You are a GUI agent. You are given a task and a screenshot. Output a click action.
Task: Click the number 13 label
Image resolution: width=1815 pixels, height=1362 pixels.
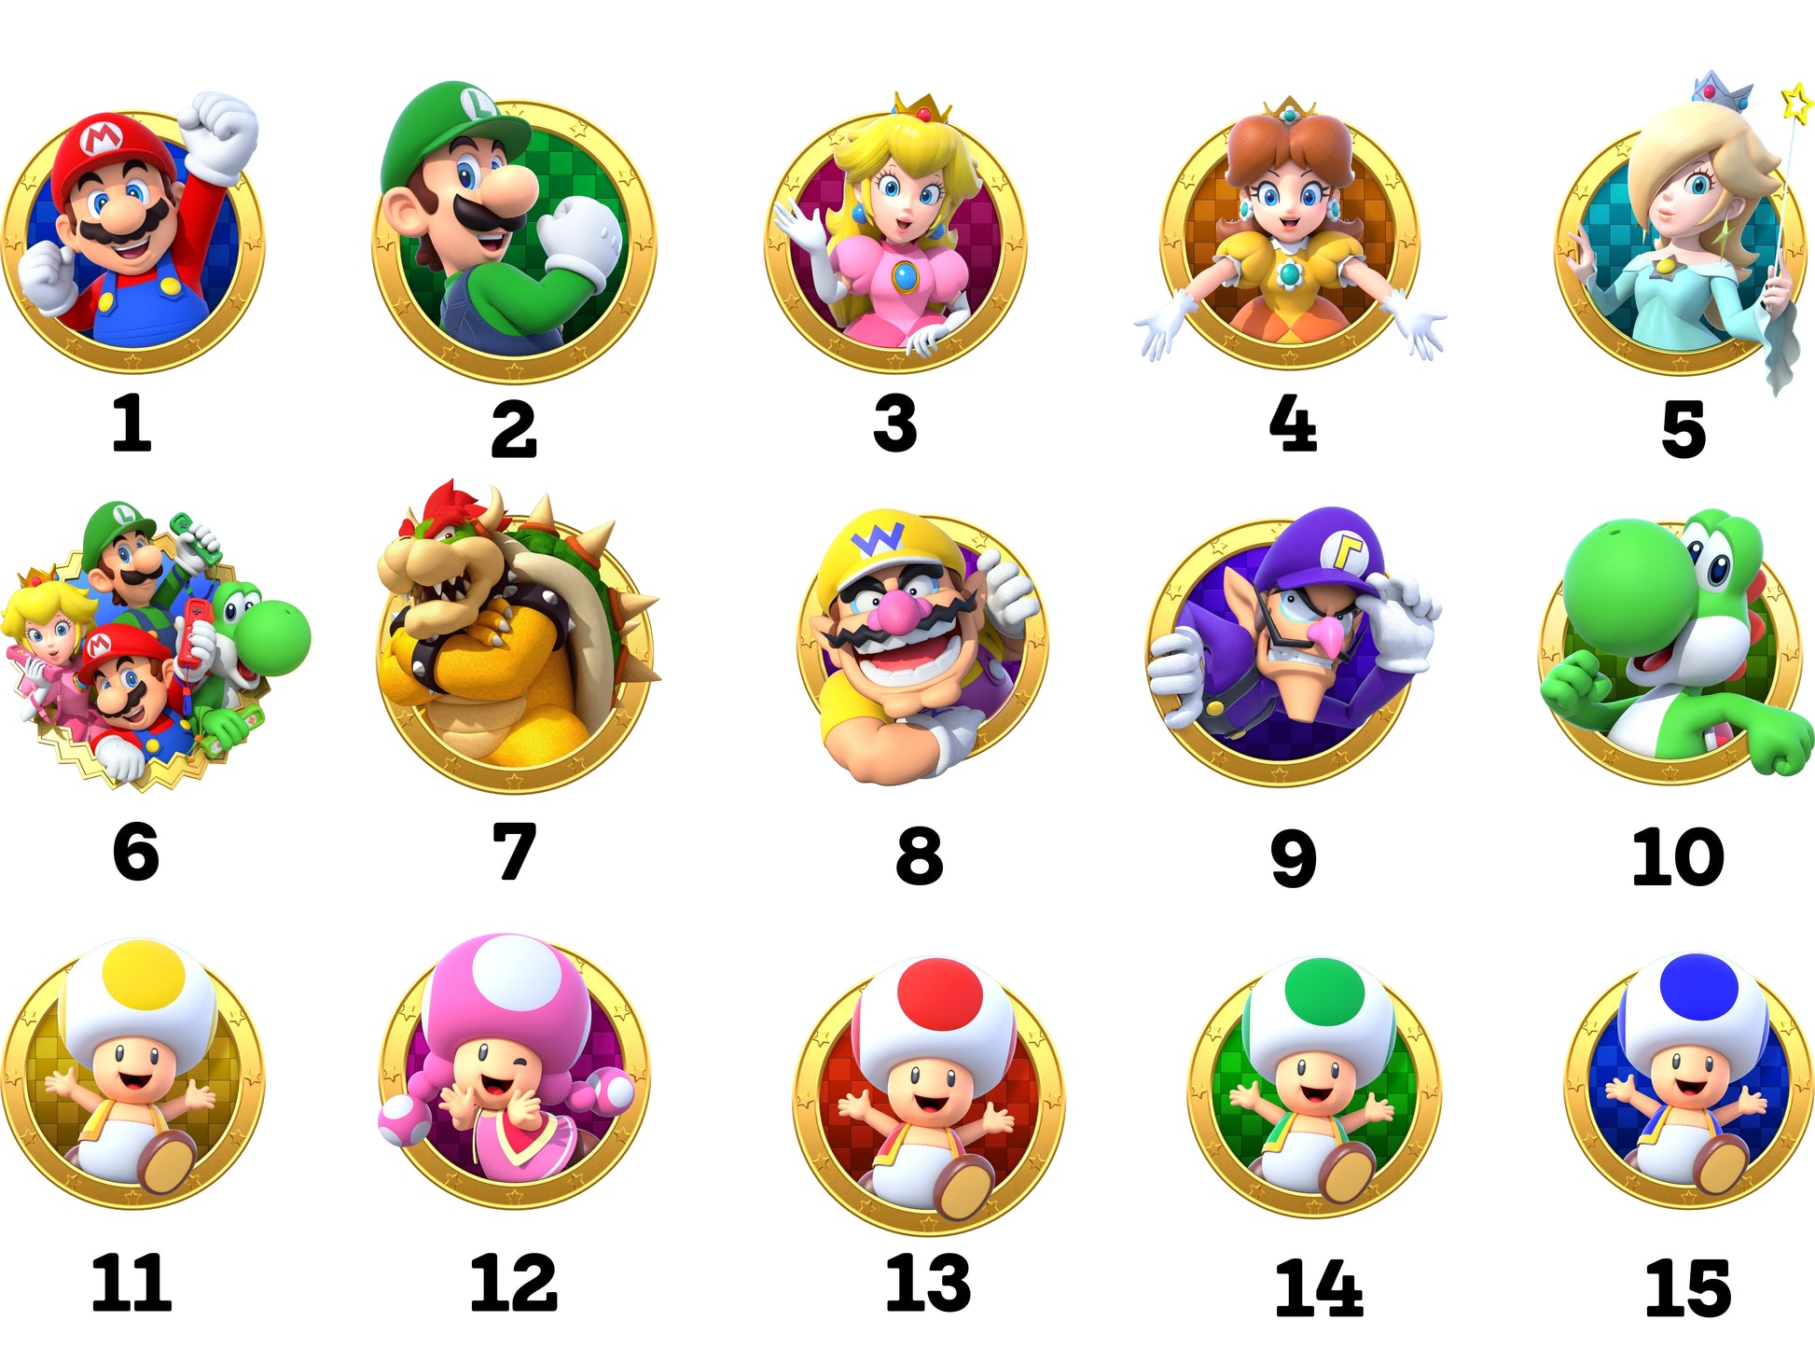(x=928, y=1283)
